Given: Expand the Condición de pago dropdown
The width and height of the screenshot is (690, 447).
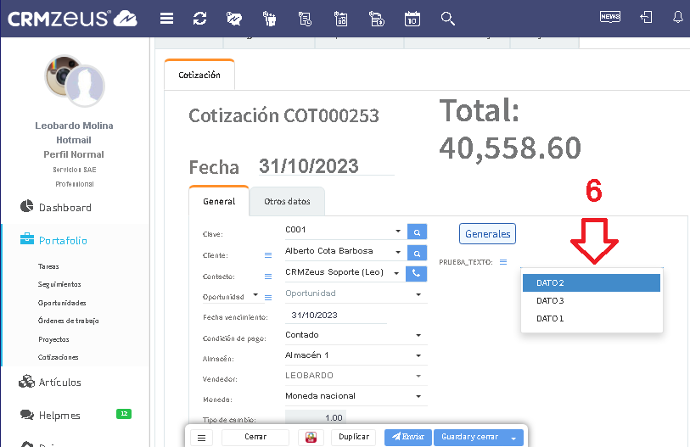Looking at the screenshot, I should (418, 335).
